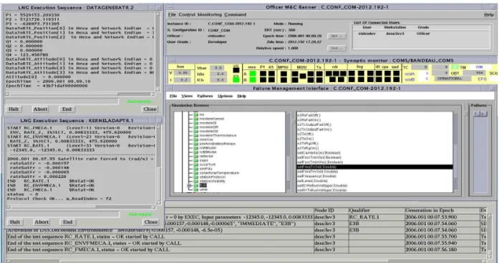The height and width of the screenshot is (263, 499).
Task: Click the P1 row A indicator square
Action: point(263,74)
